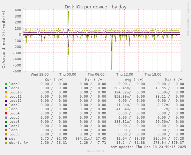
Task: Click the 'loop5' legend label
Action: [14, 118]
